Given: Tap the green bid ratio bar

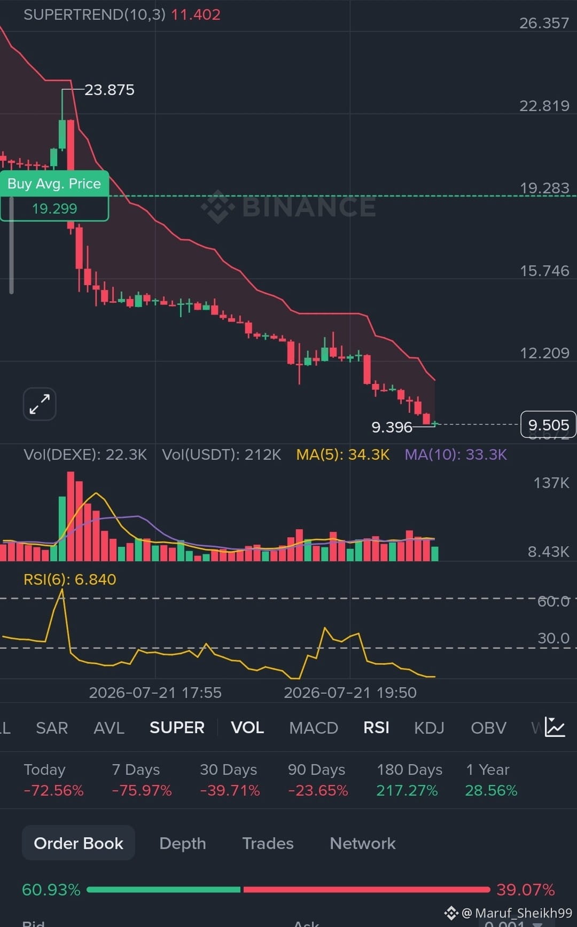Looking at the screenshot, I should point(163,890).
